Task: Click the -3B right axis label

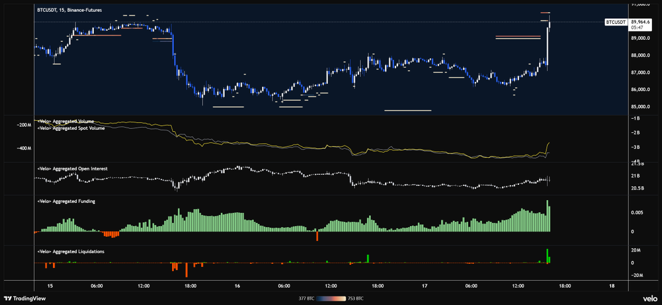Action: [x=637, y=147]
